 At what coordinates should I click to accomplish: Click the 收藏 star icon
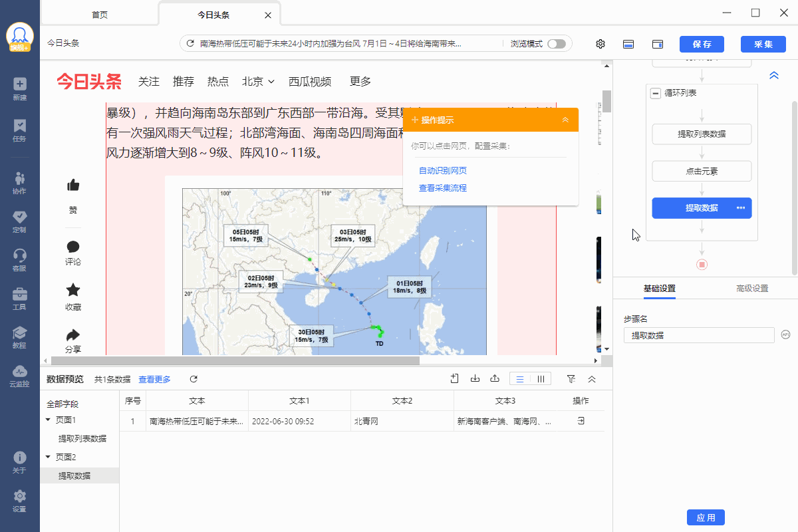pos(73,290)
